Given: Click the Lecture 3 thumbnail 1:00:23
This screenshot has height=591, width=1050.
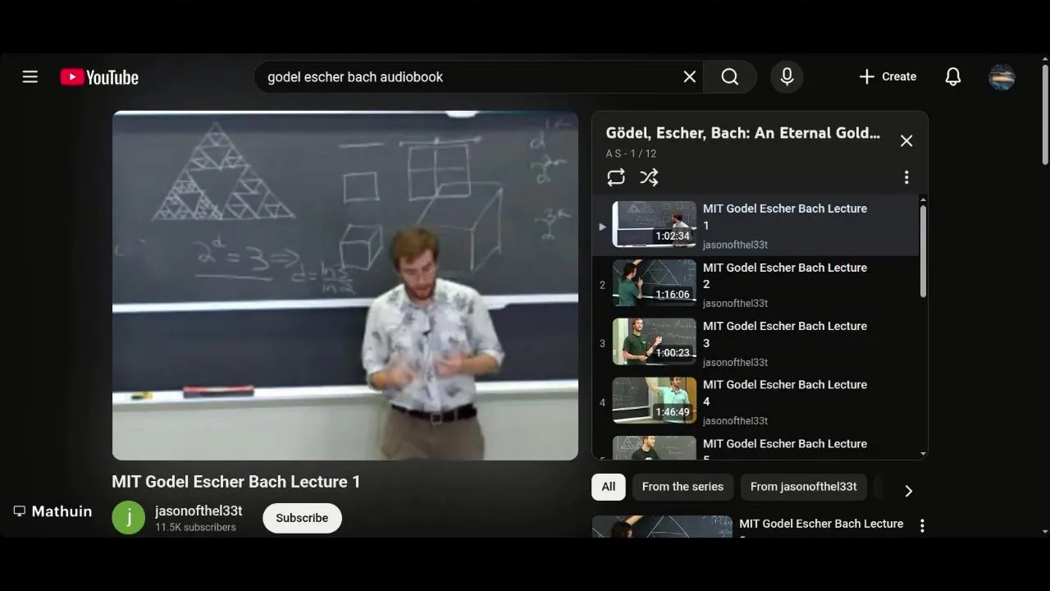Looking at the screenshot, I should 655,341.
